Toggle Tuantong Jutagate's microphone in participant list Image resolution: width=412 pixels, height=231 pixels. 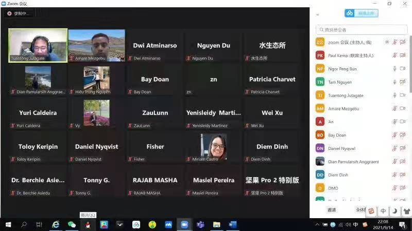point(394,95)
